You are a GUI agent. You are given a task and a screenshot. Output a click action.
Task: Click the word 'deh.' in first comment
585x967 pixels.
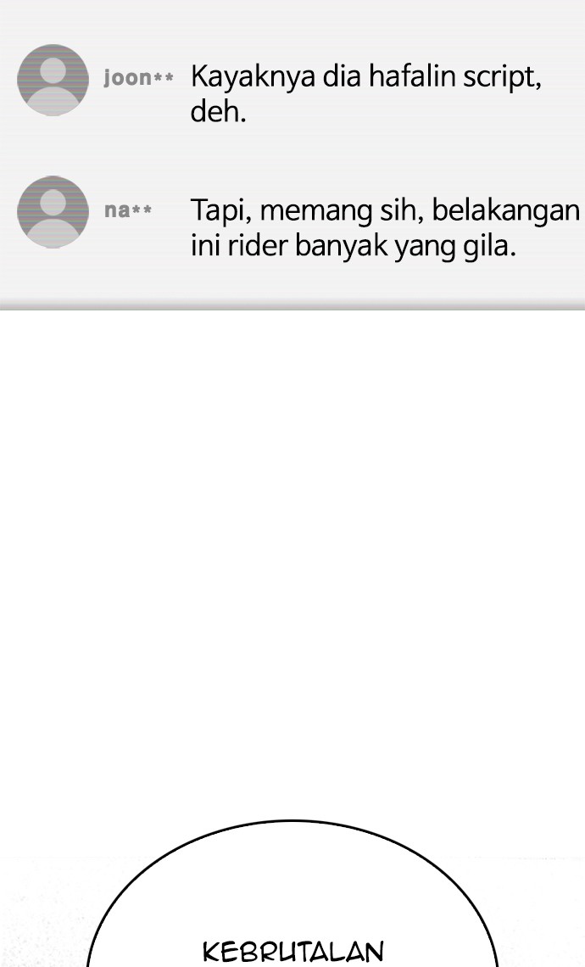coord(218,112)
